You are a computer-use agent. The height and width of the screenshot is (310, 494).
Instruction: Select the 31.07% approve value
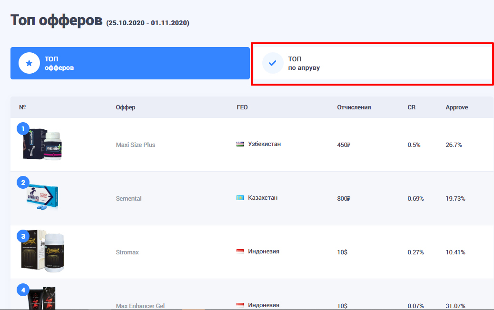pyautogui.click(x=455, y=306)
